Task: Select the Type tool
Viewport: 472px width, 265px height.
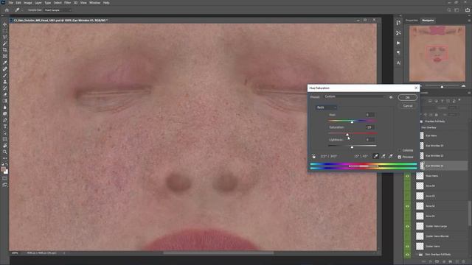Action: (5, 126)
